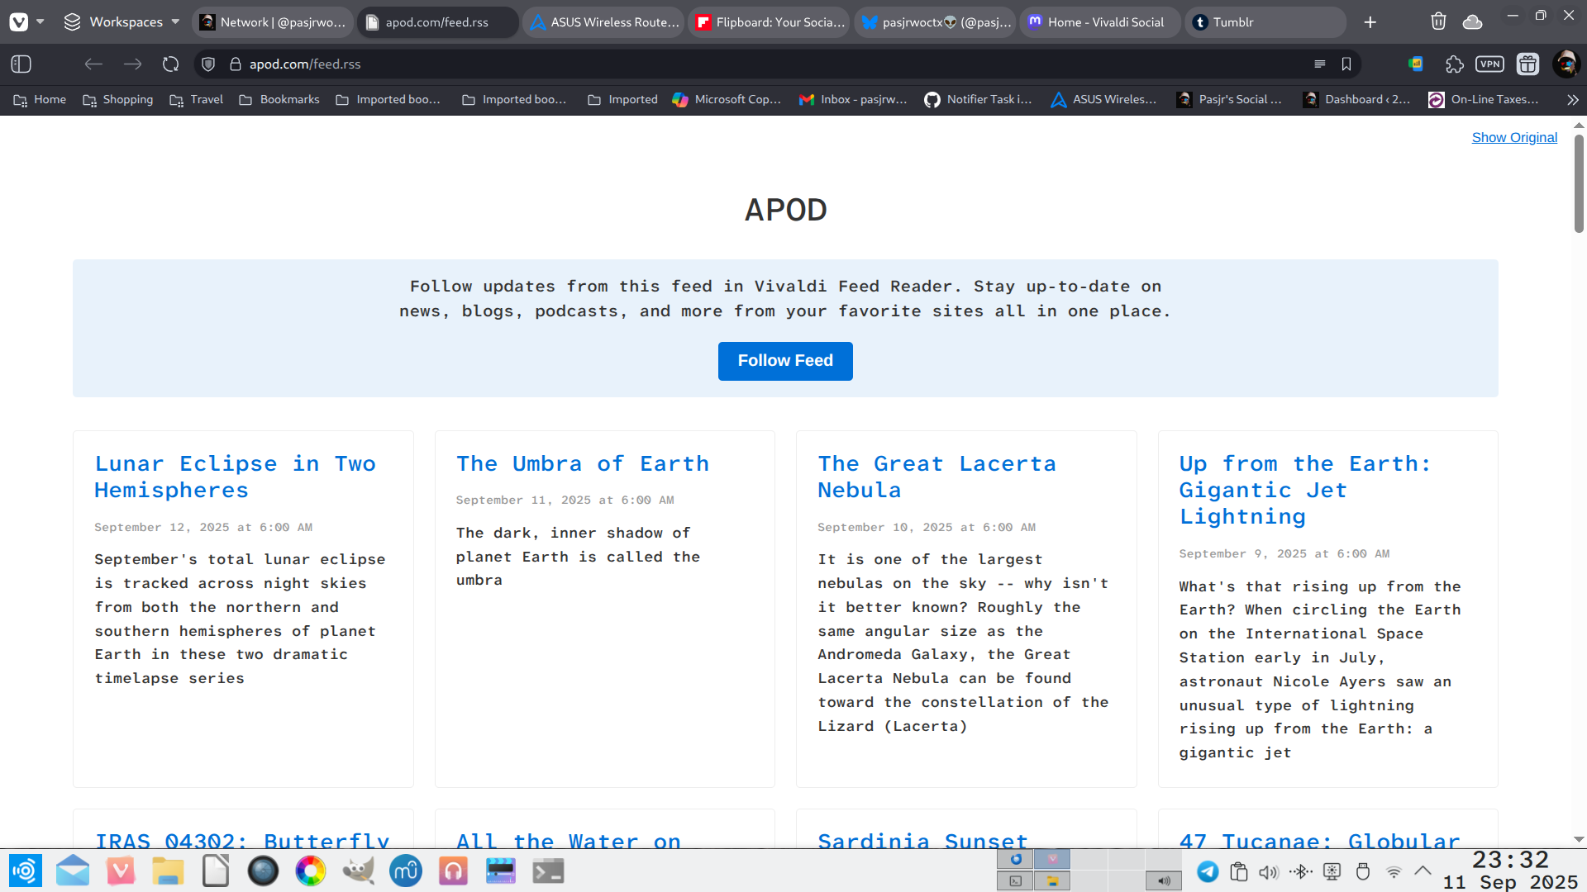Open the extensions puzzle icon
The height and width of the screenshot is (892, 1587).
(1454, 64)
